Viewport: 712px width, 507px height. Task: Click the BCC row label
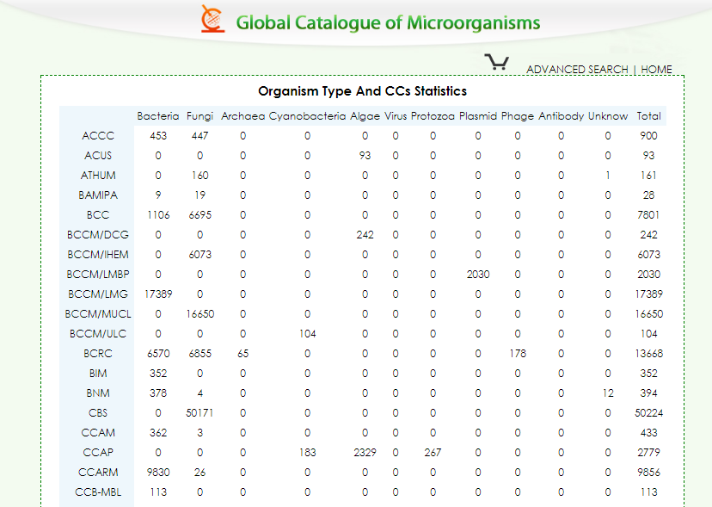pos(98,215)
